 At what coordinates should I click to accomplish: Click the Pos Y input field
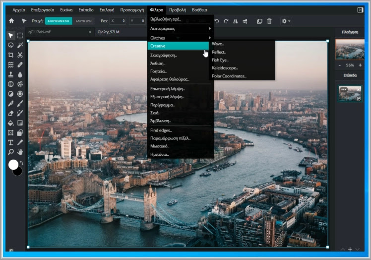pyautogui.click(x=137, y=21)
